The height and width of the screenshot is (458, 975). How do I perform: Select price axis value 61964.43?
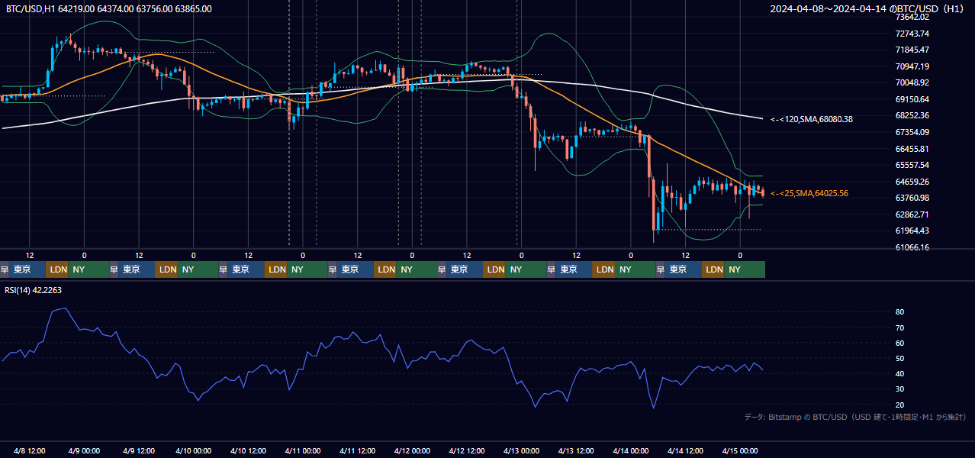coord(912,231)
